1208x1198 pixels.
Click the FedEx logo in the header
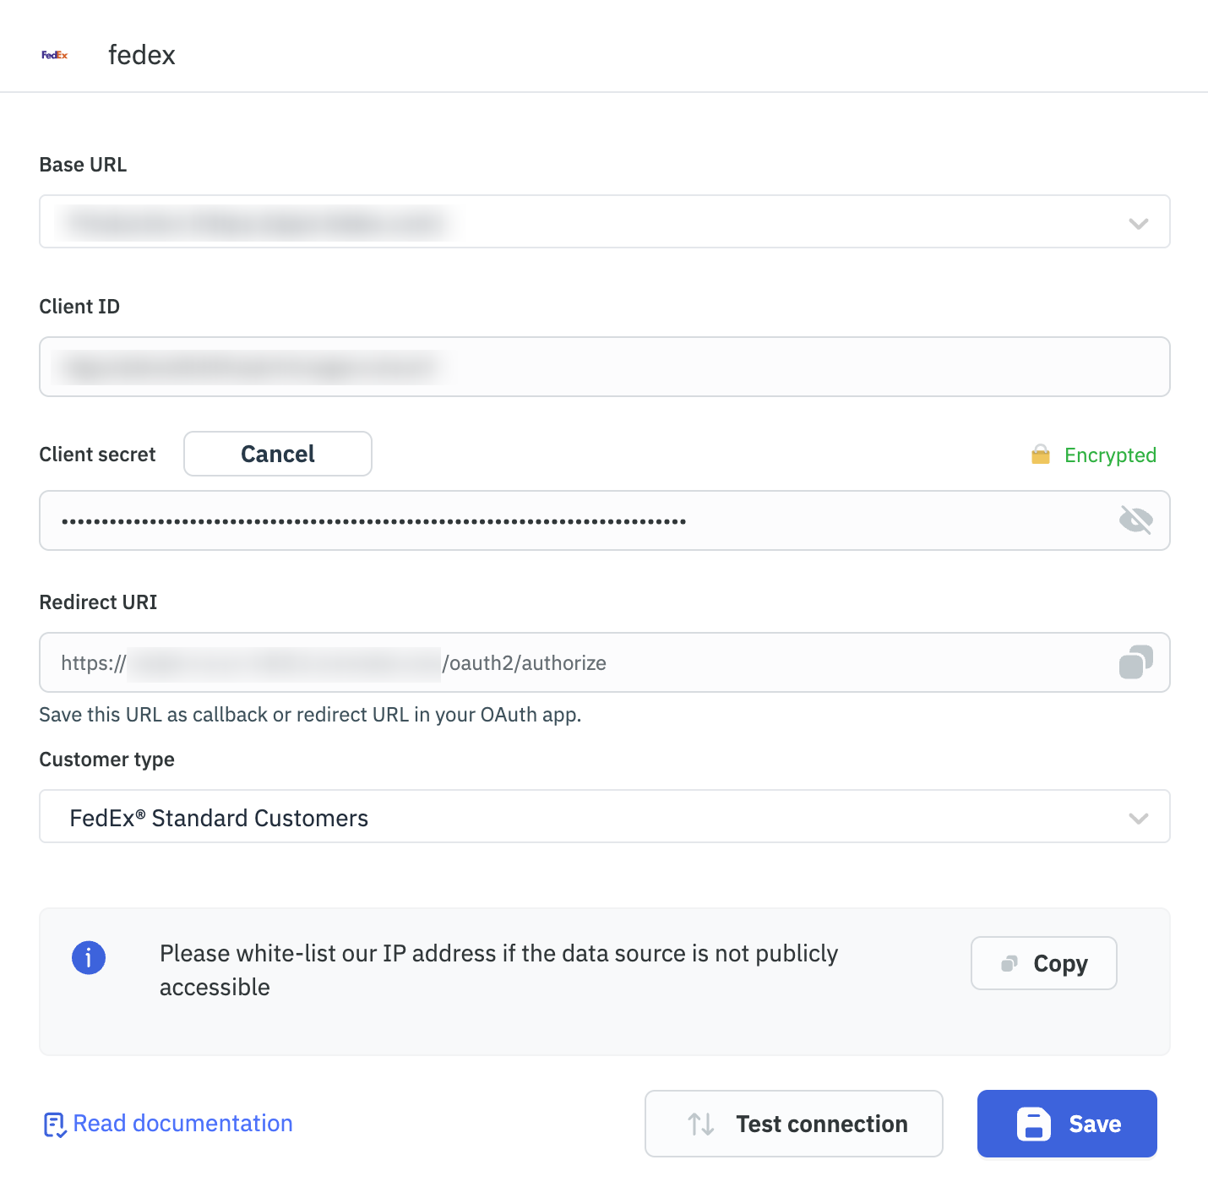coord(54,54)
